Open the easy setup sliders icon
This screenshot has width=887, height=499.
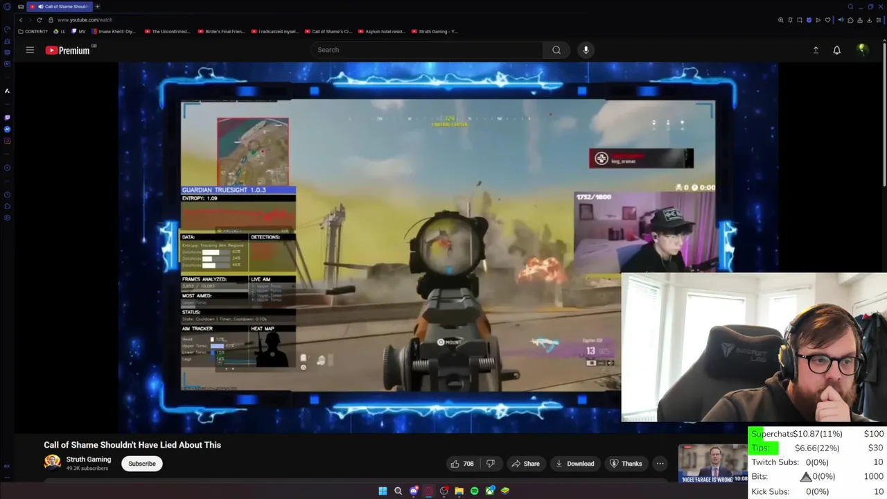pos(879,20)
